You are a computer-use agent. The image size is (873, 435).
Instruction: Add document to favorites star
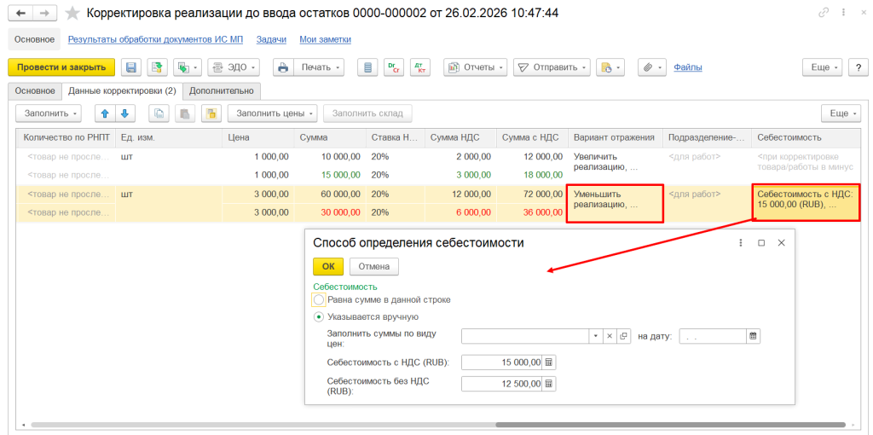click(x=73, y=13)
